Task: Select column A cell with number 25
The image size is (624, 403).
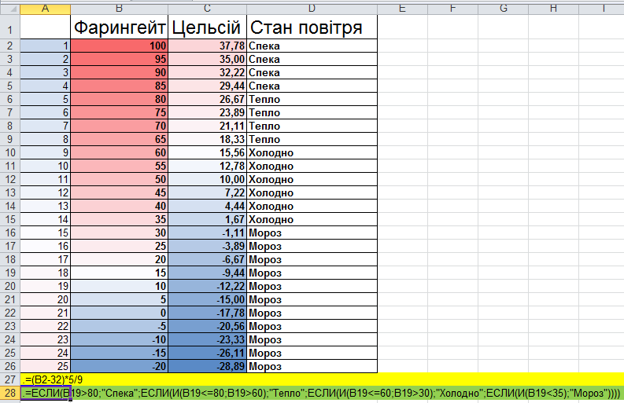Action: tap(46, 366)
